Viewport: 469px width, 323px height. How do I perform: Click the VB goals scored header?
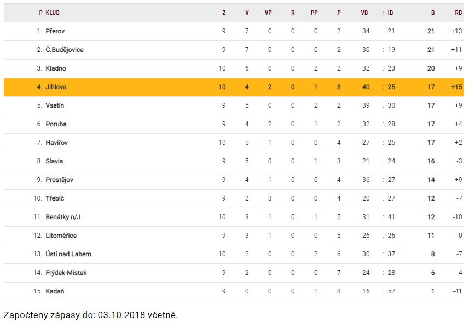[365, 13]
